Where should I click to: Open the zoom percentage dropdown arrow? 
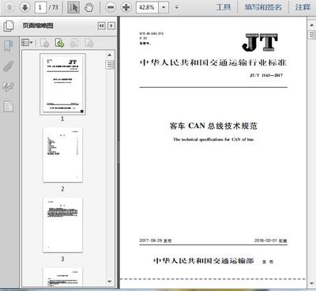164,7
